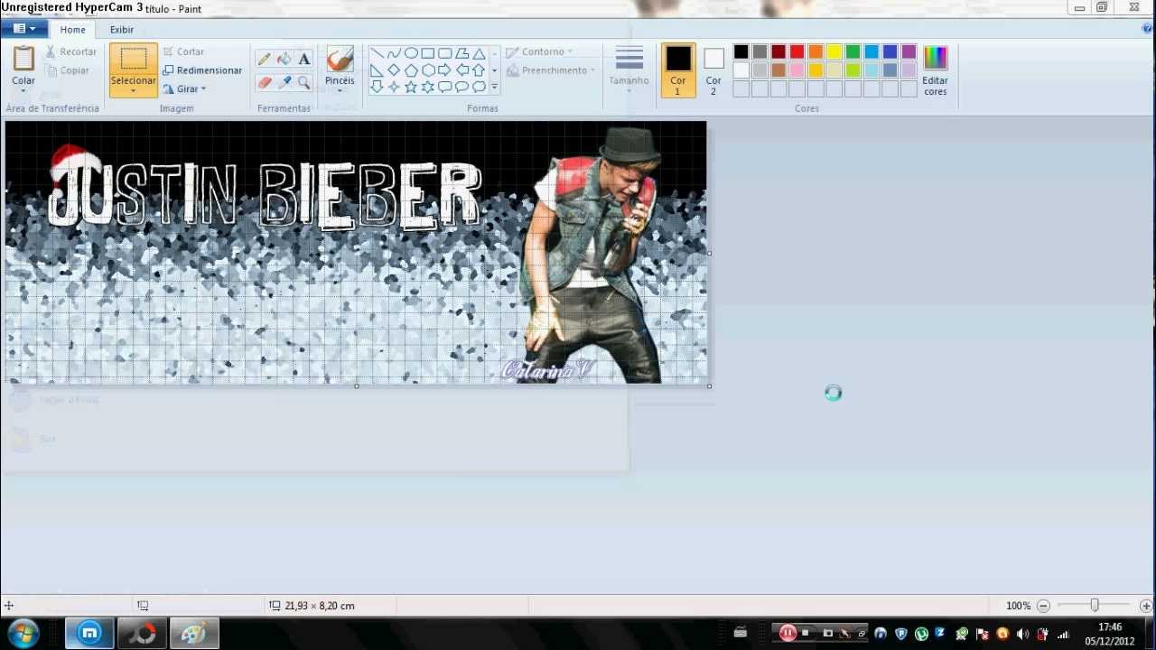Screen dimensions: 1156x650
Task: Choose the rounded rectangular callout shape
Action: point(445,88)
